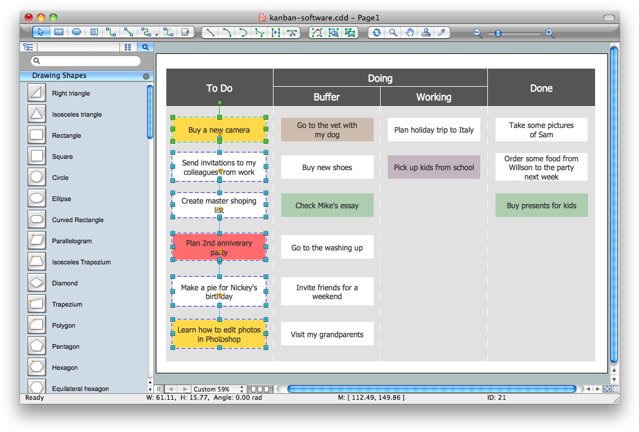This screenshot has height=432, width=639.
Task: Switch library panel to search view
Action: [x=145, y=47]
